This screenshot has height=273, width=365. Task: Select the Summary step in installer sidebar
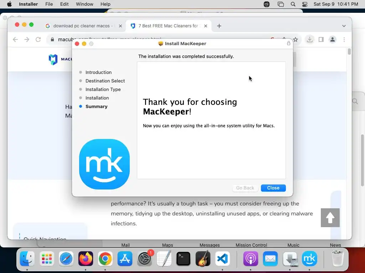point(96,106)
